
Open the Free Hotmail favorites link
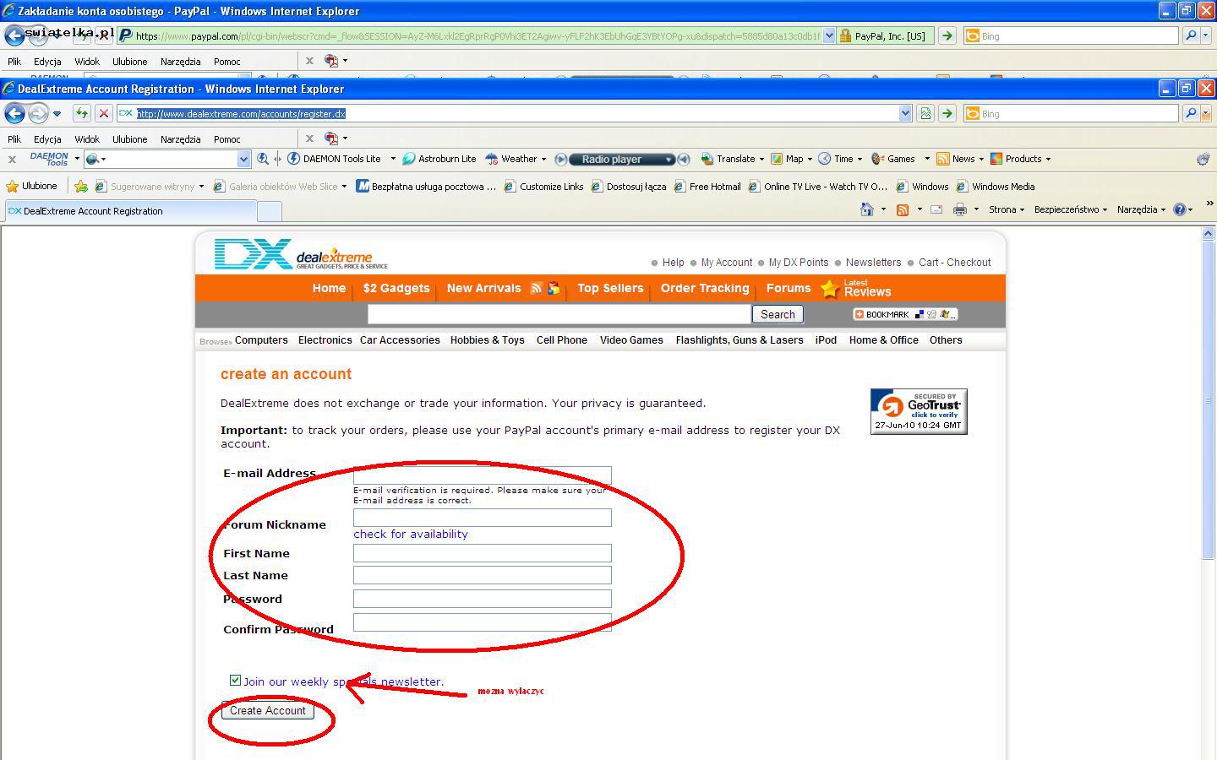[707, 187]
